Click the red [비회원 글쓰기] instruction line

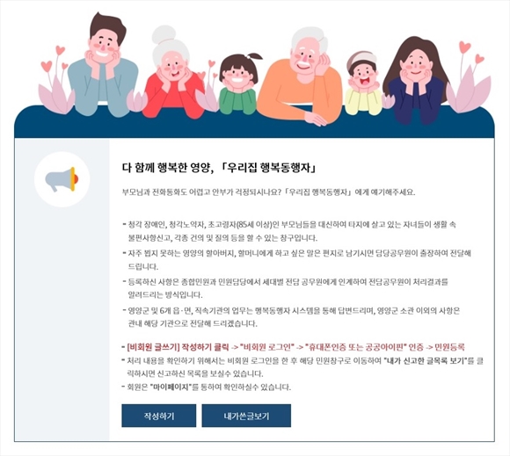coord(294,347)
